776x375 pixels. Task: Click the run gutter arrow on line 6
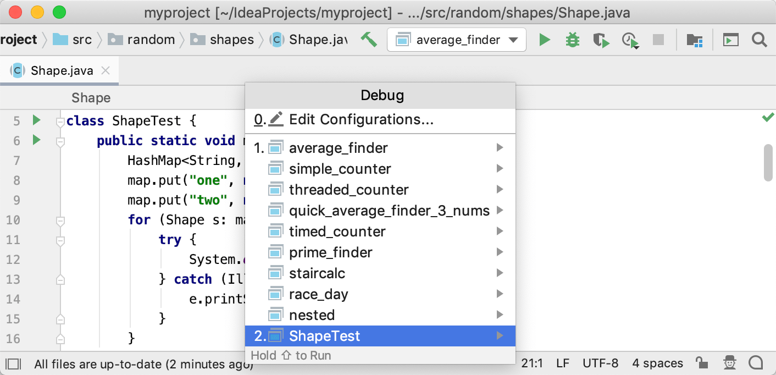(x=36, y=140)
